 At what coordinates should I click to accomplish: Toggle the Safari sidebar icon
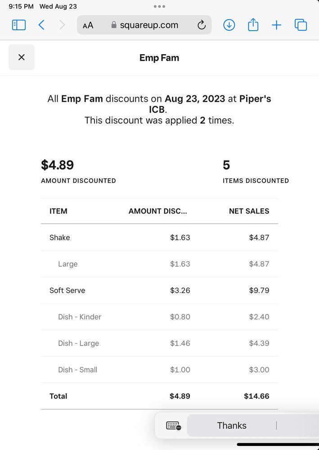19,25
